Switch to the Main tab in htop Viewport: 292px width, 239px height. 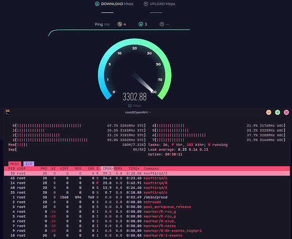[x=15, y=164]
